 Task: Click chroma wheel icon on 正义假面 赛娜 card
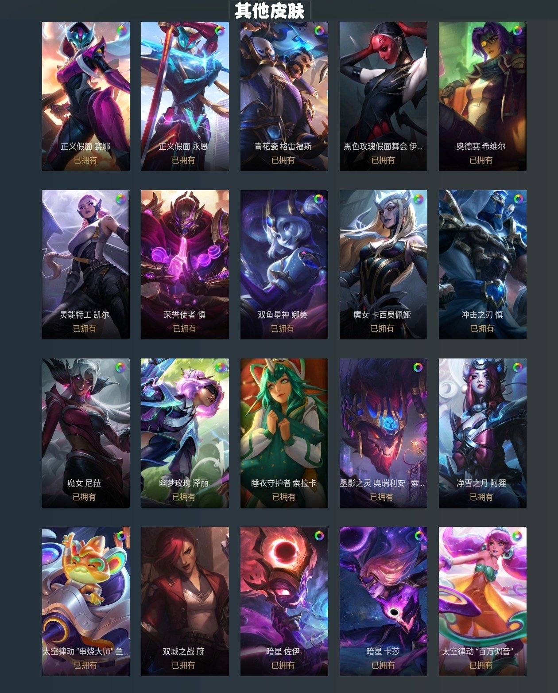121,31
